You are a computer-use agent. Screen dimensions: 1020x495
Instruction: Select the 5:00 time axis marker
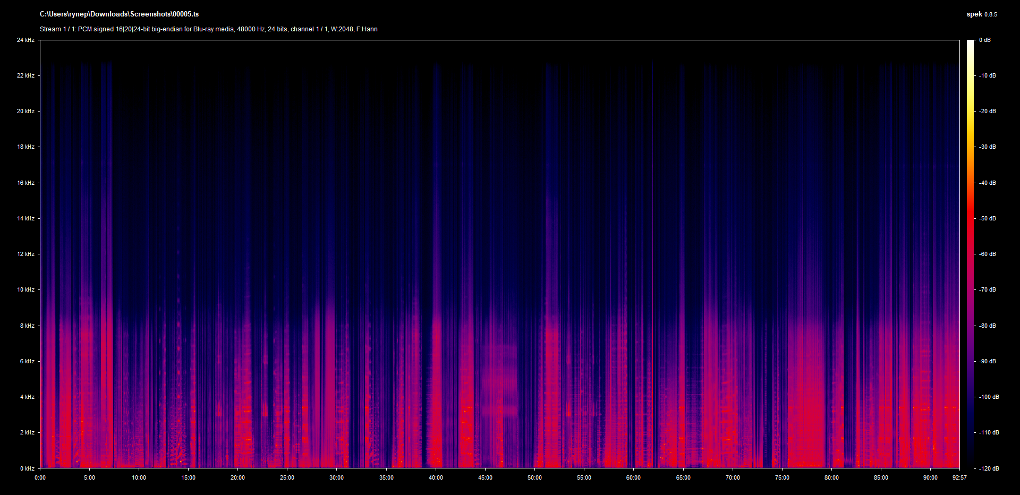[89, 478]
